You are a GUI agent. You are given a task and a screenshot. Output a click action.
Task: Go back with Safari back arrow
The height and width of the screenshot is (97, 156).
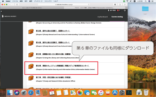(10, 4)
